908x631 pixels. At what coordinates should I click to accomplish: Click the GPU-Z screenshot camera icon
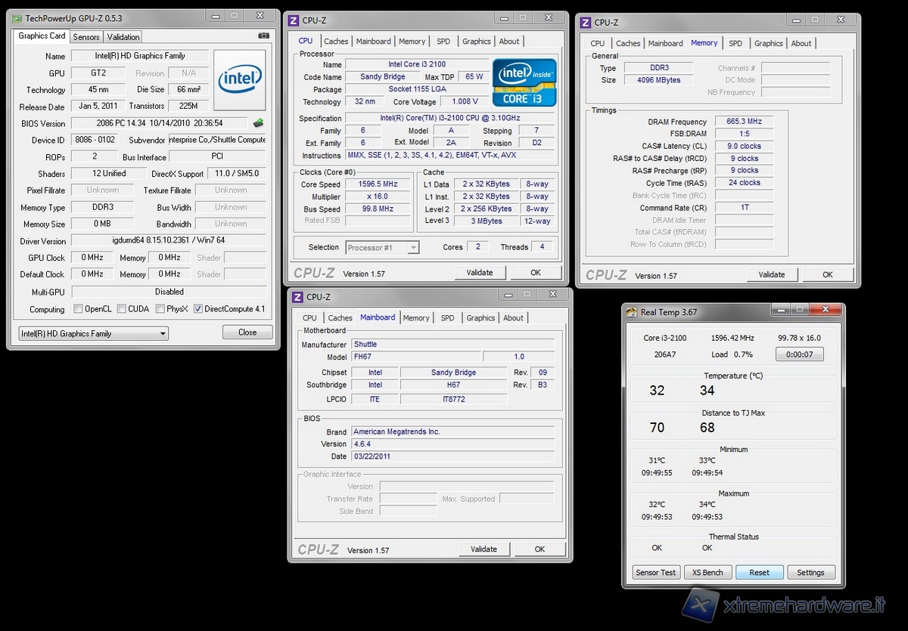tap(263, 36)
